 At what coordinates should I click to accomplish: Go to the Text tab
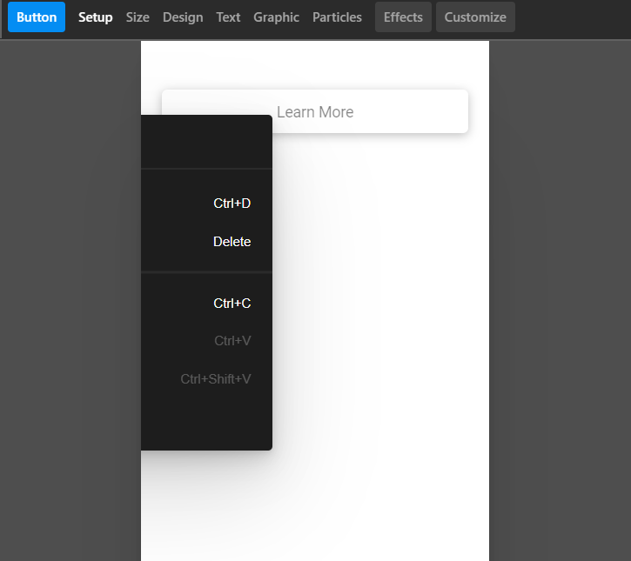[228, 17]
